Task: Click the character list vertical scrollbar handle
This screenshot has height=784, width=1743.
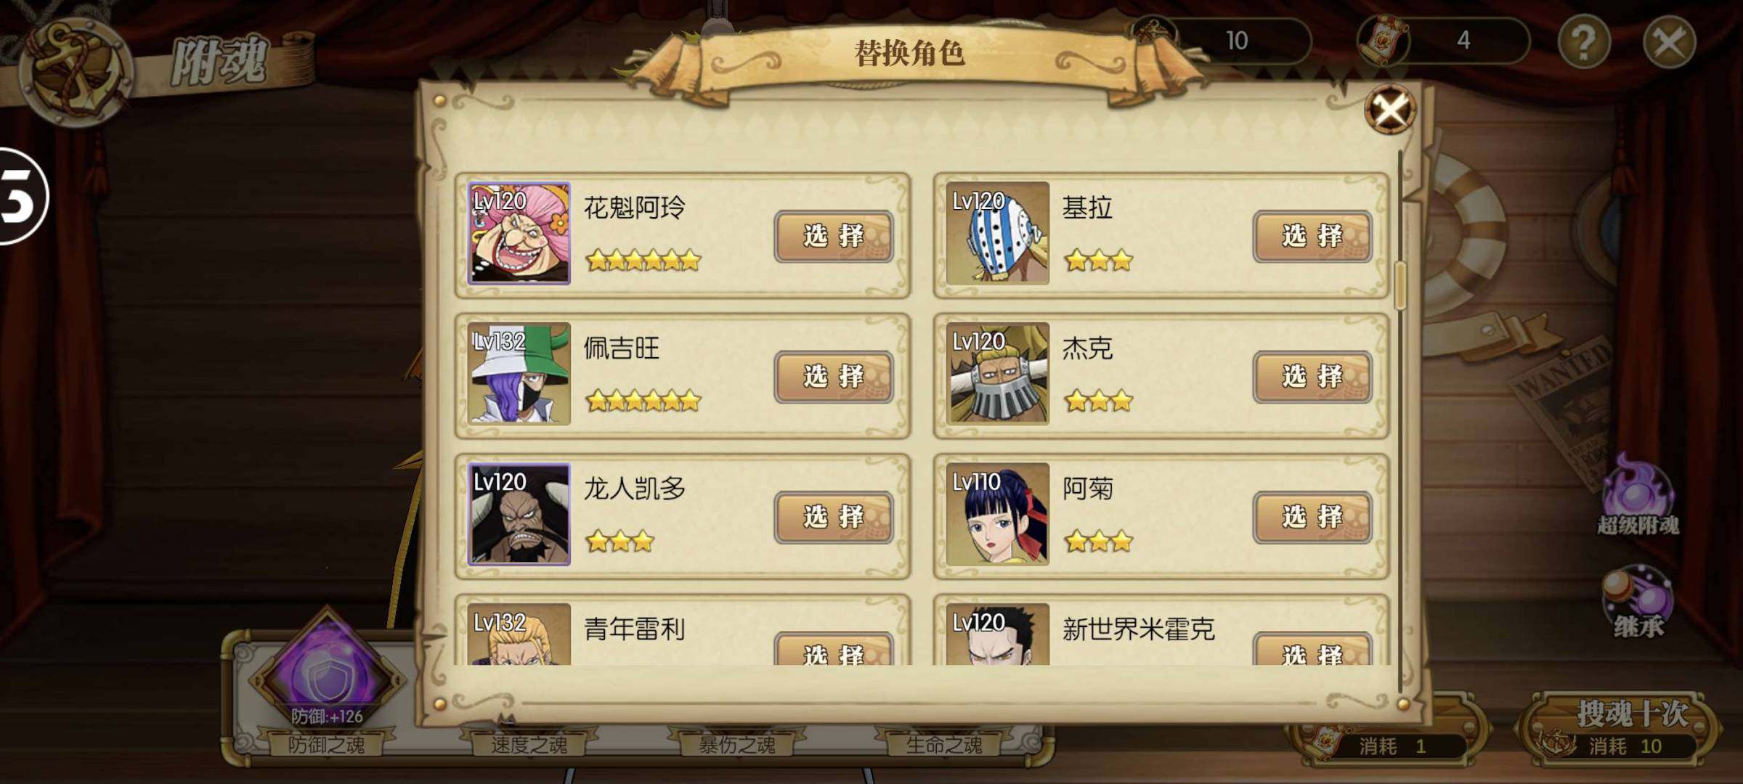Action: tap(1401, 285)
